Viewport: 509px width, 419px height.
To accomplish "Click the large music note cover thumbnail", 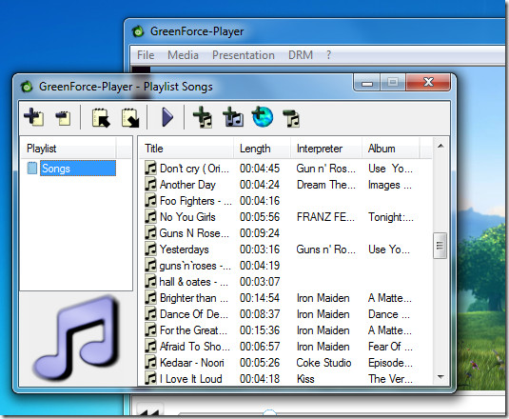I will click(x=77, y=338).
